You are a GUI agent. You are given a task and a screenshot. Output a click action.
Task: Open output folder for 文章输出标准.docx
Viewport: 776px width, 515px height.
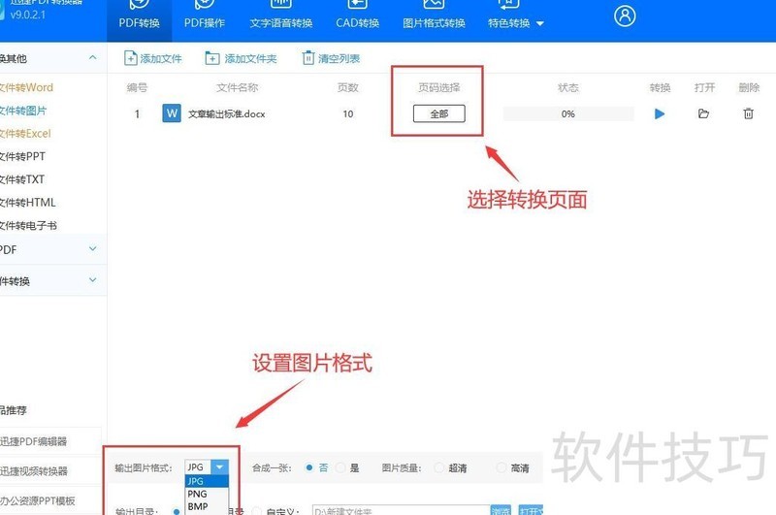click(703, 113)
